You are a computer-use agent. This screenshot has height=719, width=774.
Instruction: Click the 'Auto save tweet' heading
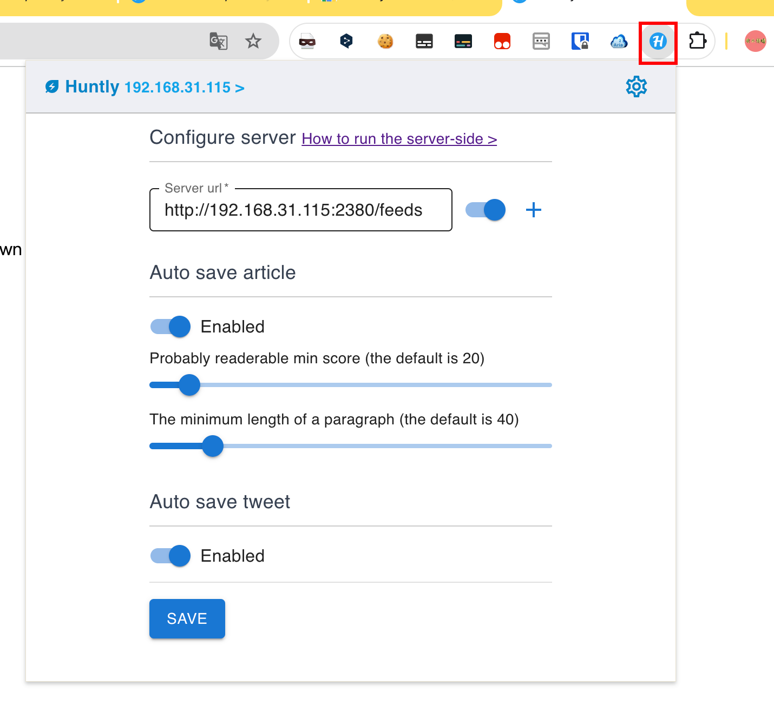coord(220,502)
